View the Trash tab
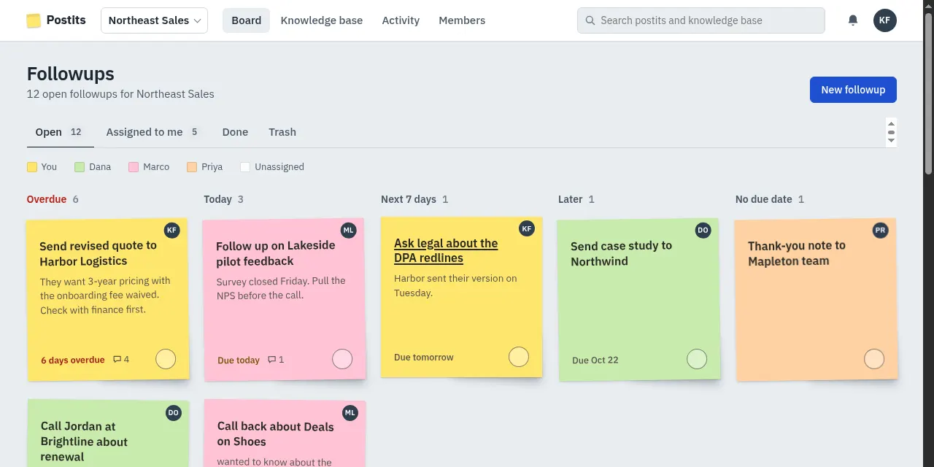 [x=282, y=132]
